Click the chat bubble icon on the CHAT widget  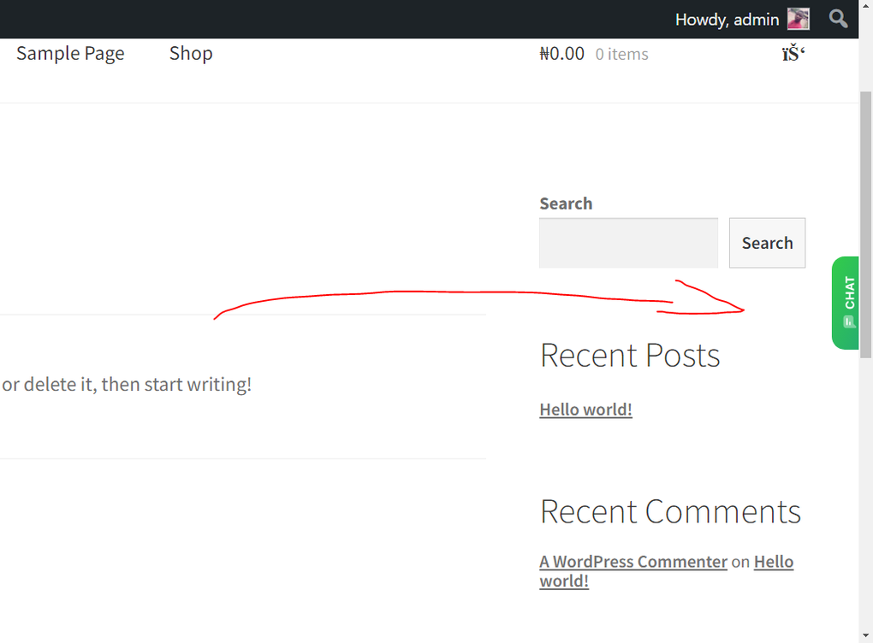(x=847, y=322)
